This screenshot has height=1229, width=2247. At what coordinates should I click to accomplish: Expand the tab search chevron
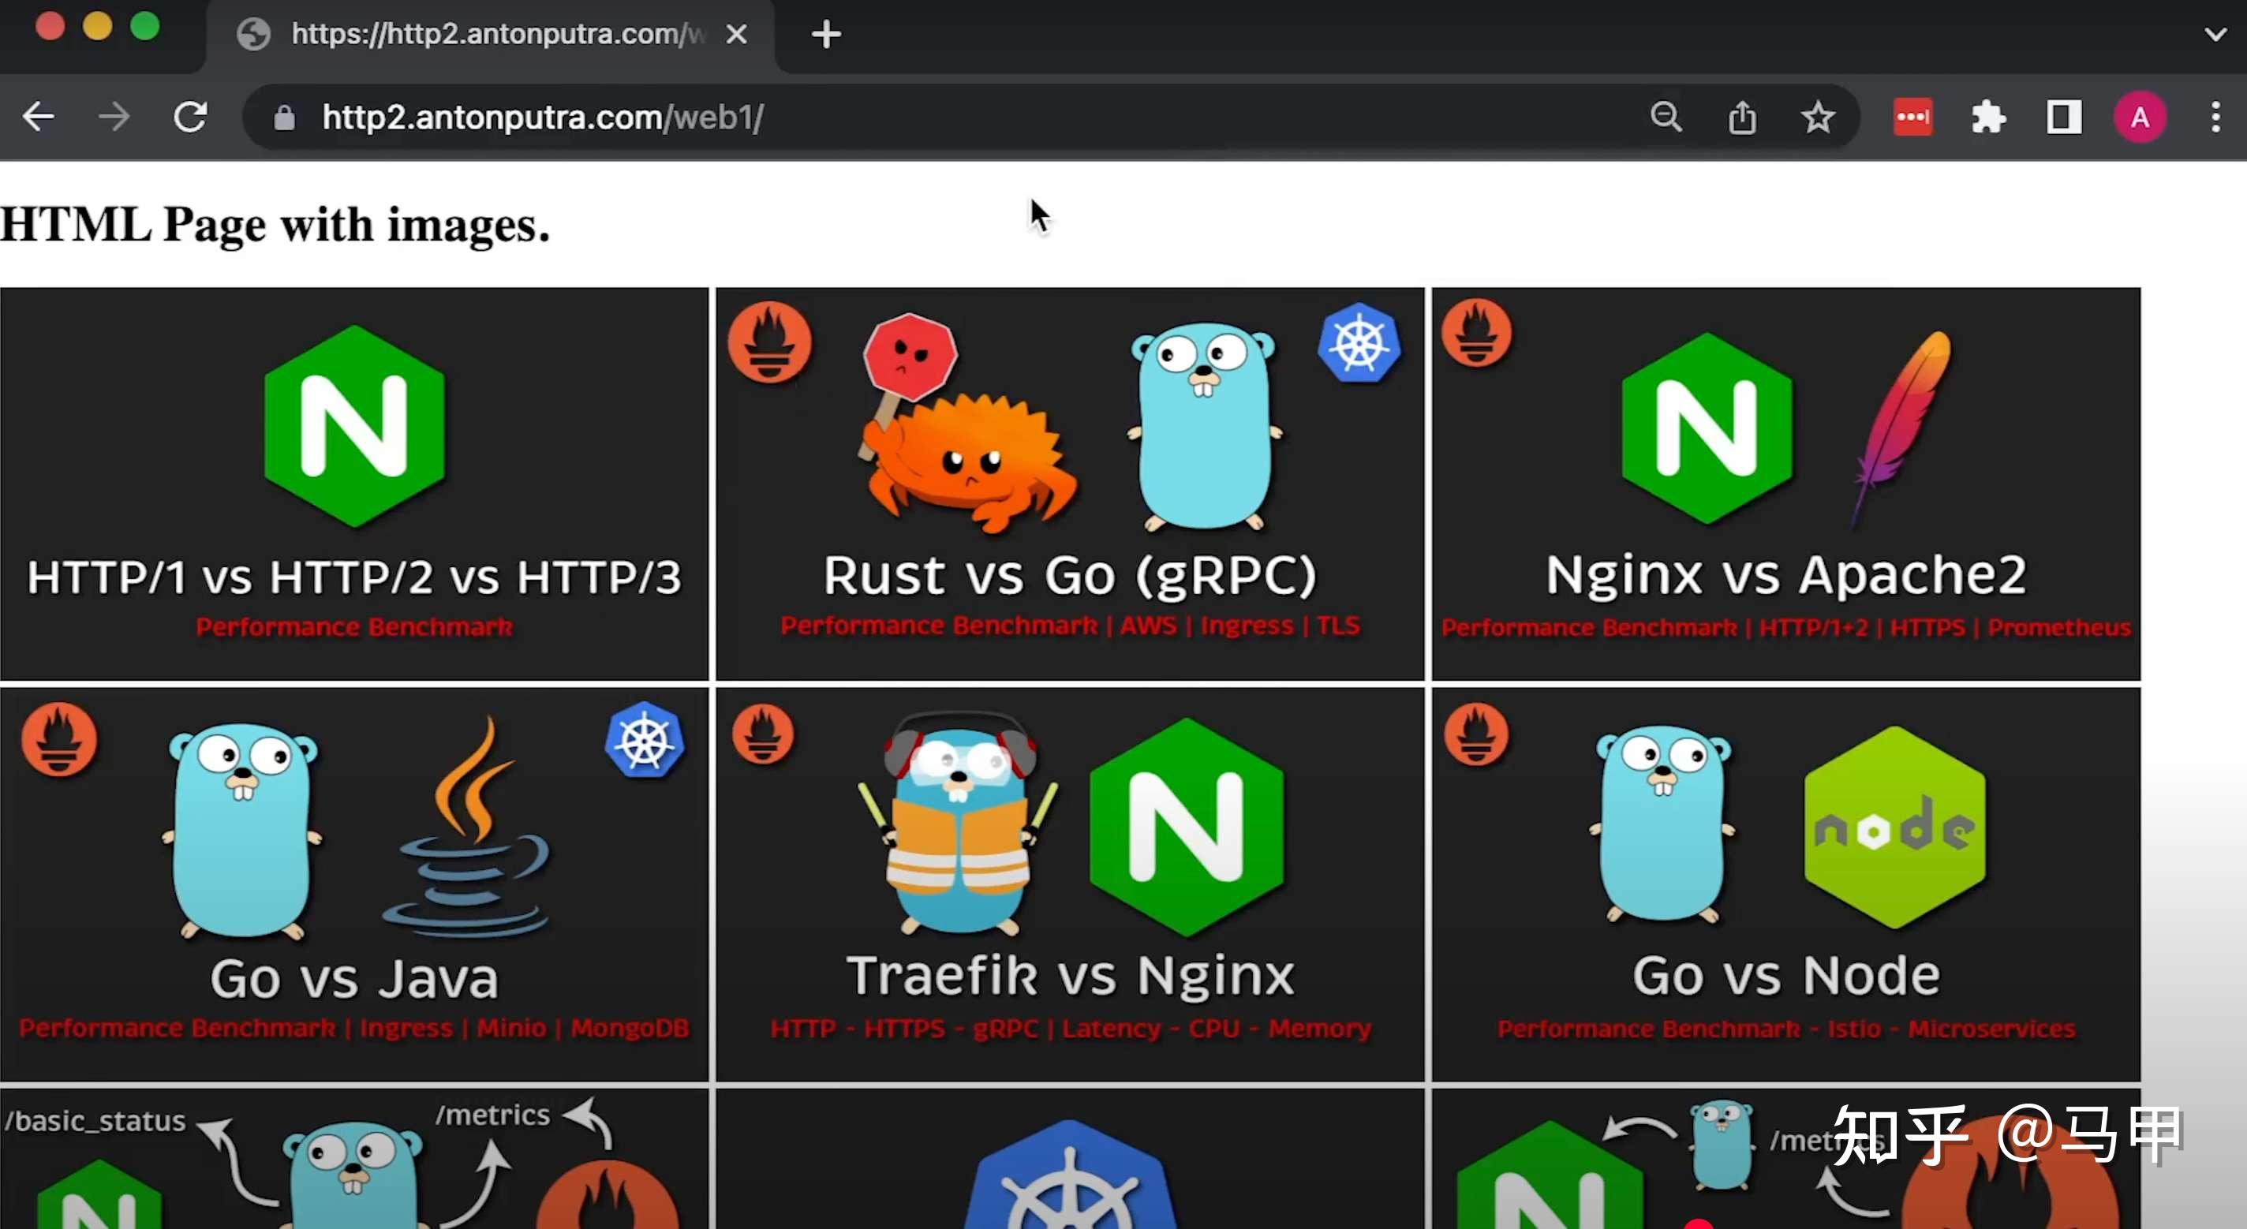point(2215,35)
